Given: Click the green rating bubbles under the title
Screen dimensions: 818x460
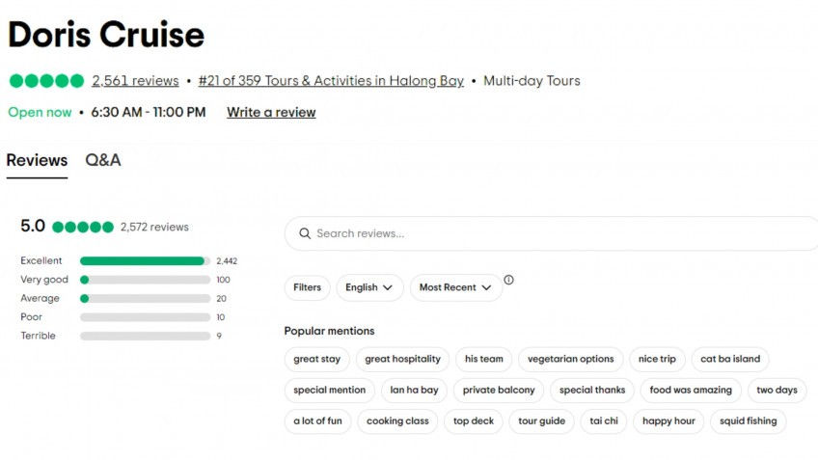Looking at the screenshot, I should pyautogui.click(x=46, y=81).
